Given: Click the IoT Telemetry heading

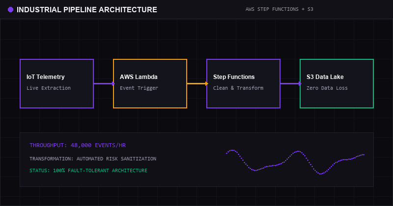Looking at the screenshot, I should click(x=45, y=77).
